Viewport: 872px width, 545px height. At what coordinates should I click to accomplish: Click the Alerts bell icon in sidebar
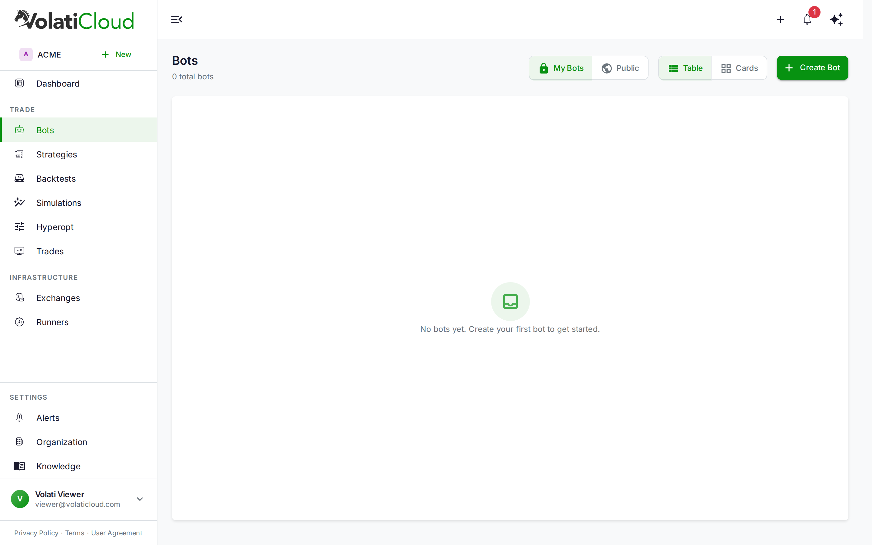coord(19,418)
